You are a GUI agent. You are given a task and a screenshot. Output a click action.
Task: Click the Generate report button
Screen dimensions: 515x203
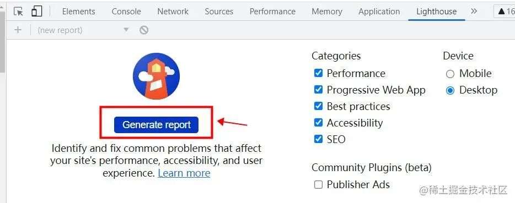157,125
